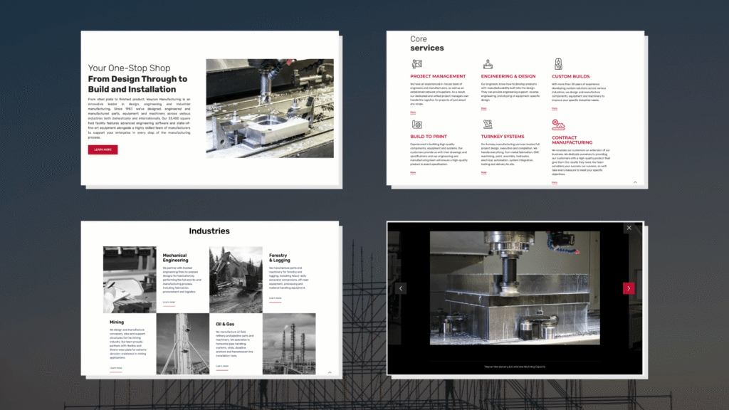Close the image lightbox with the X
Image resolution: width=729 pixels, height=410 pixels.
tap(629, 228)
